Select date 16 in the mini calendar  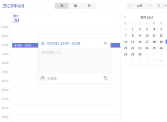pos(140,42)
